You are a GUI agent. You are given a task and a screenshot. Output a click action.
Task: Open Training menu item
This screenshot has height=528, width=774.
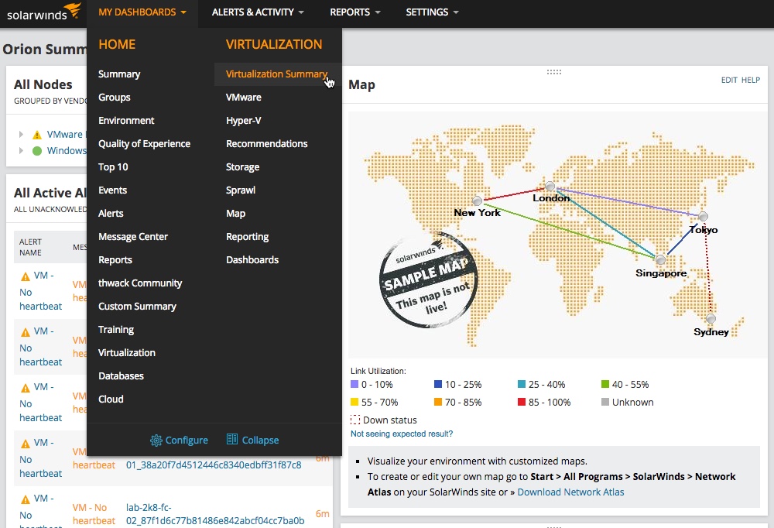116,330
